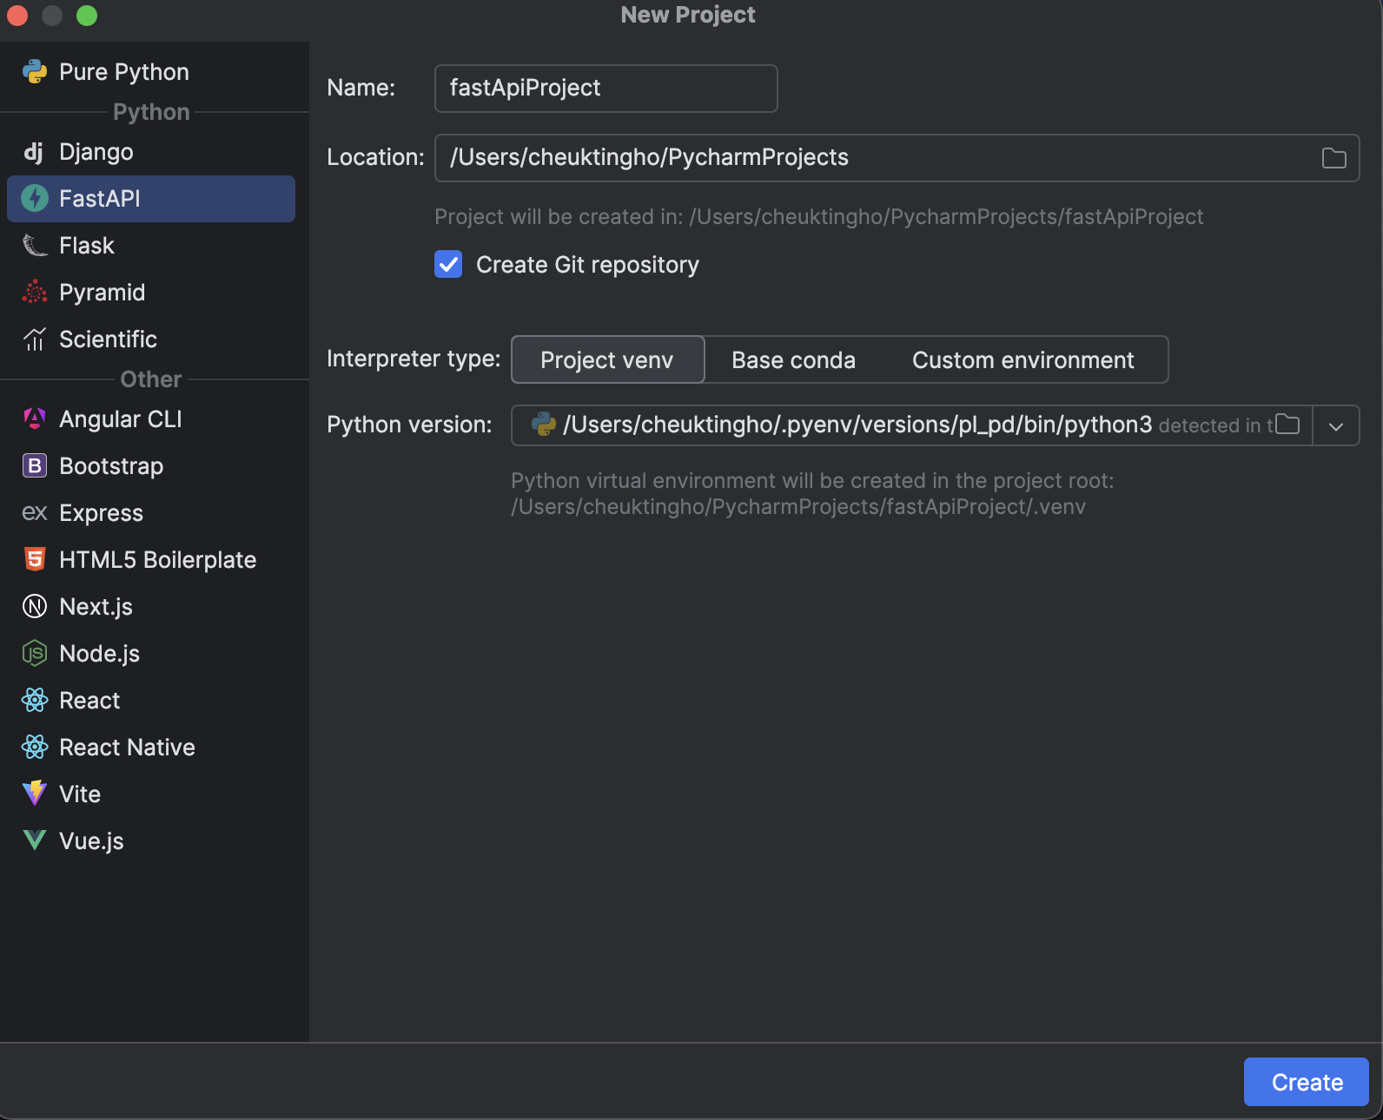Click Python logo in version field
The image size is (1383, 1120).
[x=544, y=425]
